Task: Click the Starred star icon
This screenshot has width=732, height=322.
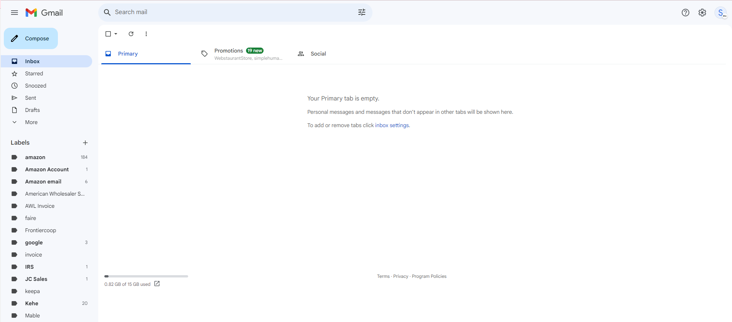Action: [x=14, y=73]
